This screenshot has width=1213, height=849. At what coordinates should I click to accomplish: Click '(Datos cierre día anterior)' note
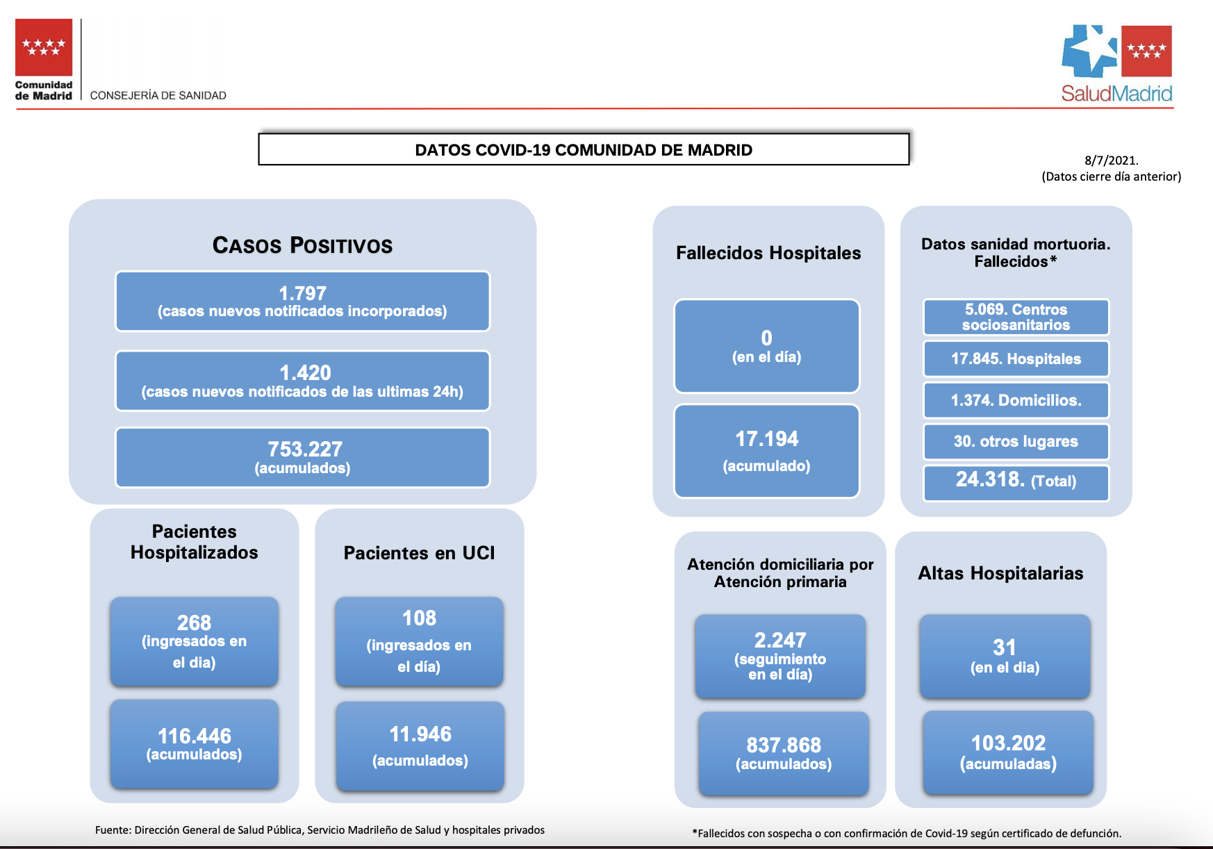coord(1112,176)
